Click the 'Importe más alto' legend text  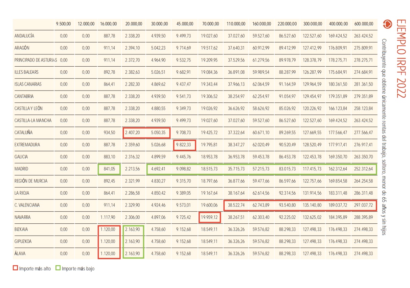(35, 269)
